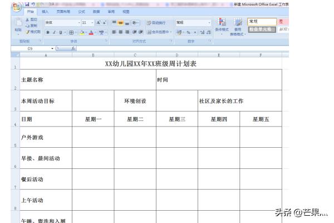Switch to the Insert (插入) tab
Screen dimensions: 334x223
click(x=45, y=11)
